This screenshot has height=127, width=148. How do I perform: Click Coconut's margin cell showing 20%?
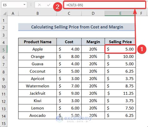pos(93,71)
